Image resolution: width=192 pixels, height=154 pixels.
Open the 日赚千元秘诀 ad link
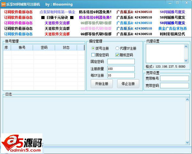point(57,17)
